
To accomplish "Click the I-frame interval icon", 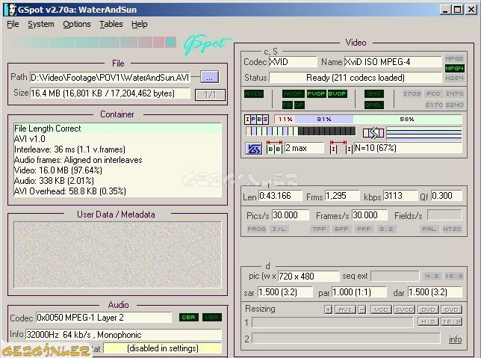I will click(x=341, y=147).
